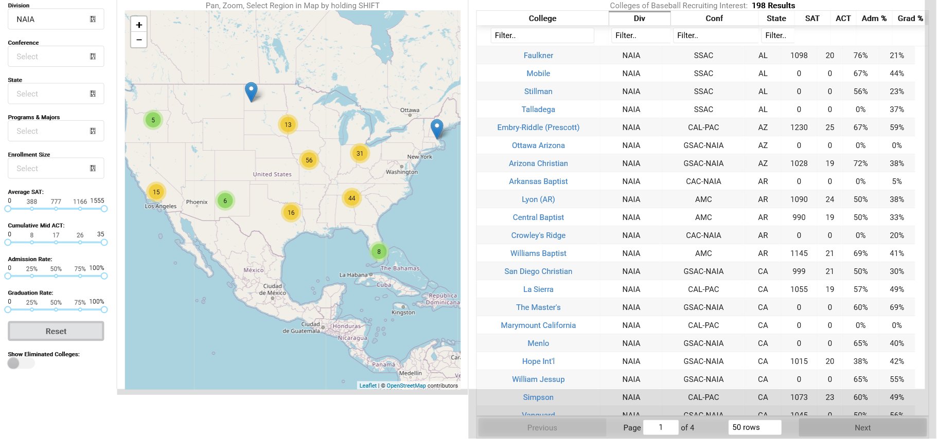The image size is (937, 439).
Task: Open the cluster marker labeled 31
Action: [360, 153]
